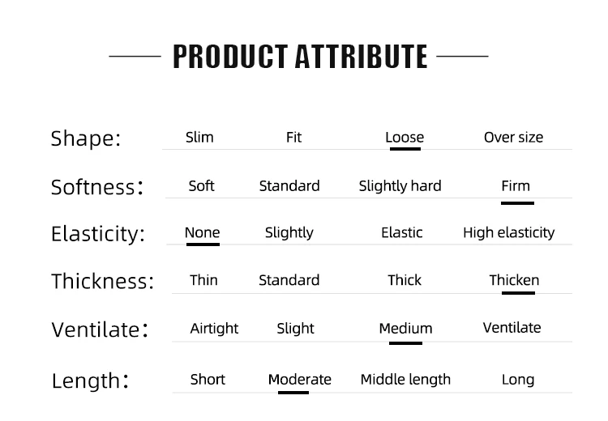Select Soft under Softness
The height and width of the screenshot is (421, 608).
pos(201,186)
